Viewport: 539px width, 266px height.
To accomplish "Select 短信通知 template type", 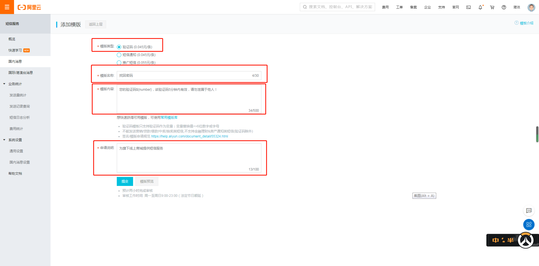I will coord(119,55).
